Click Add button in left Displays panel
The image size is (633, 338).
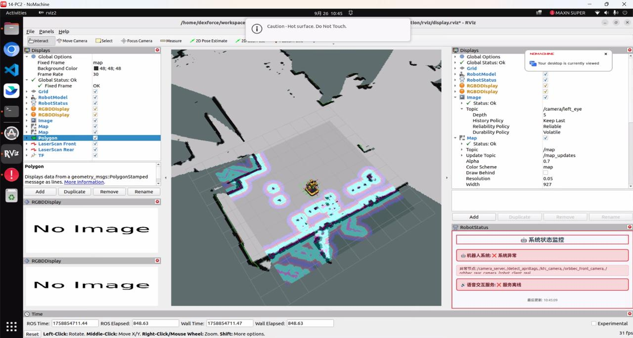pyautogui.click(x=40, y=192)
